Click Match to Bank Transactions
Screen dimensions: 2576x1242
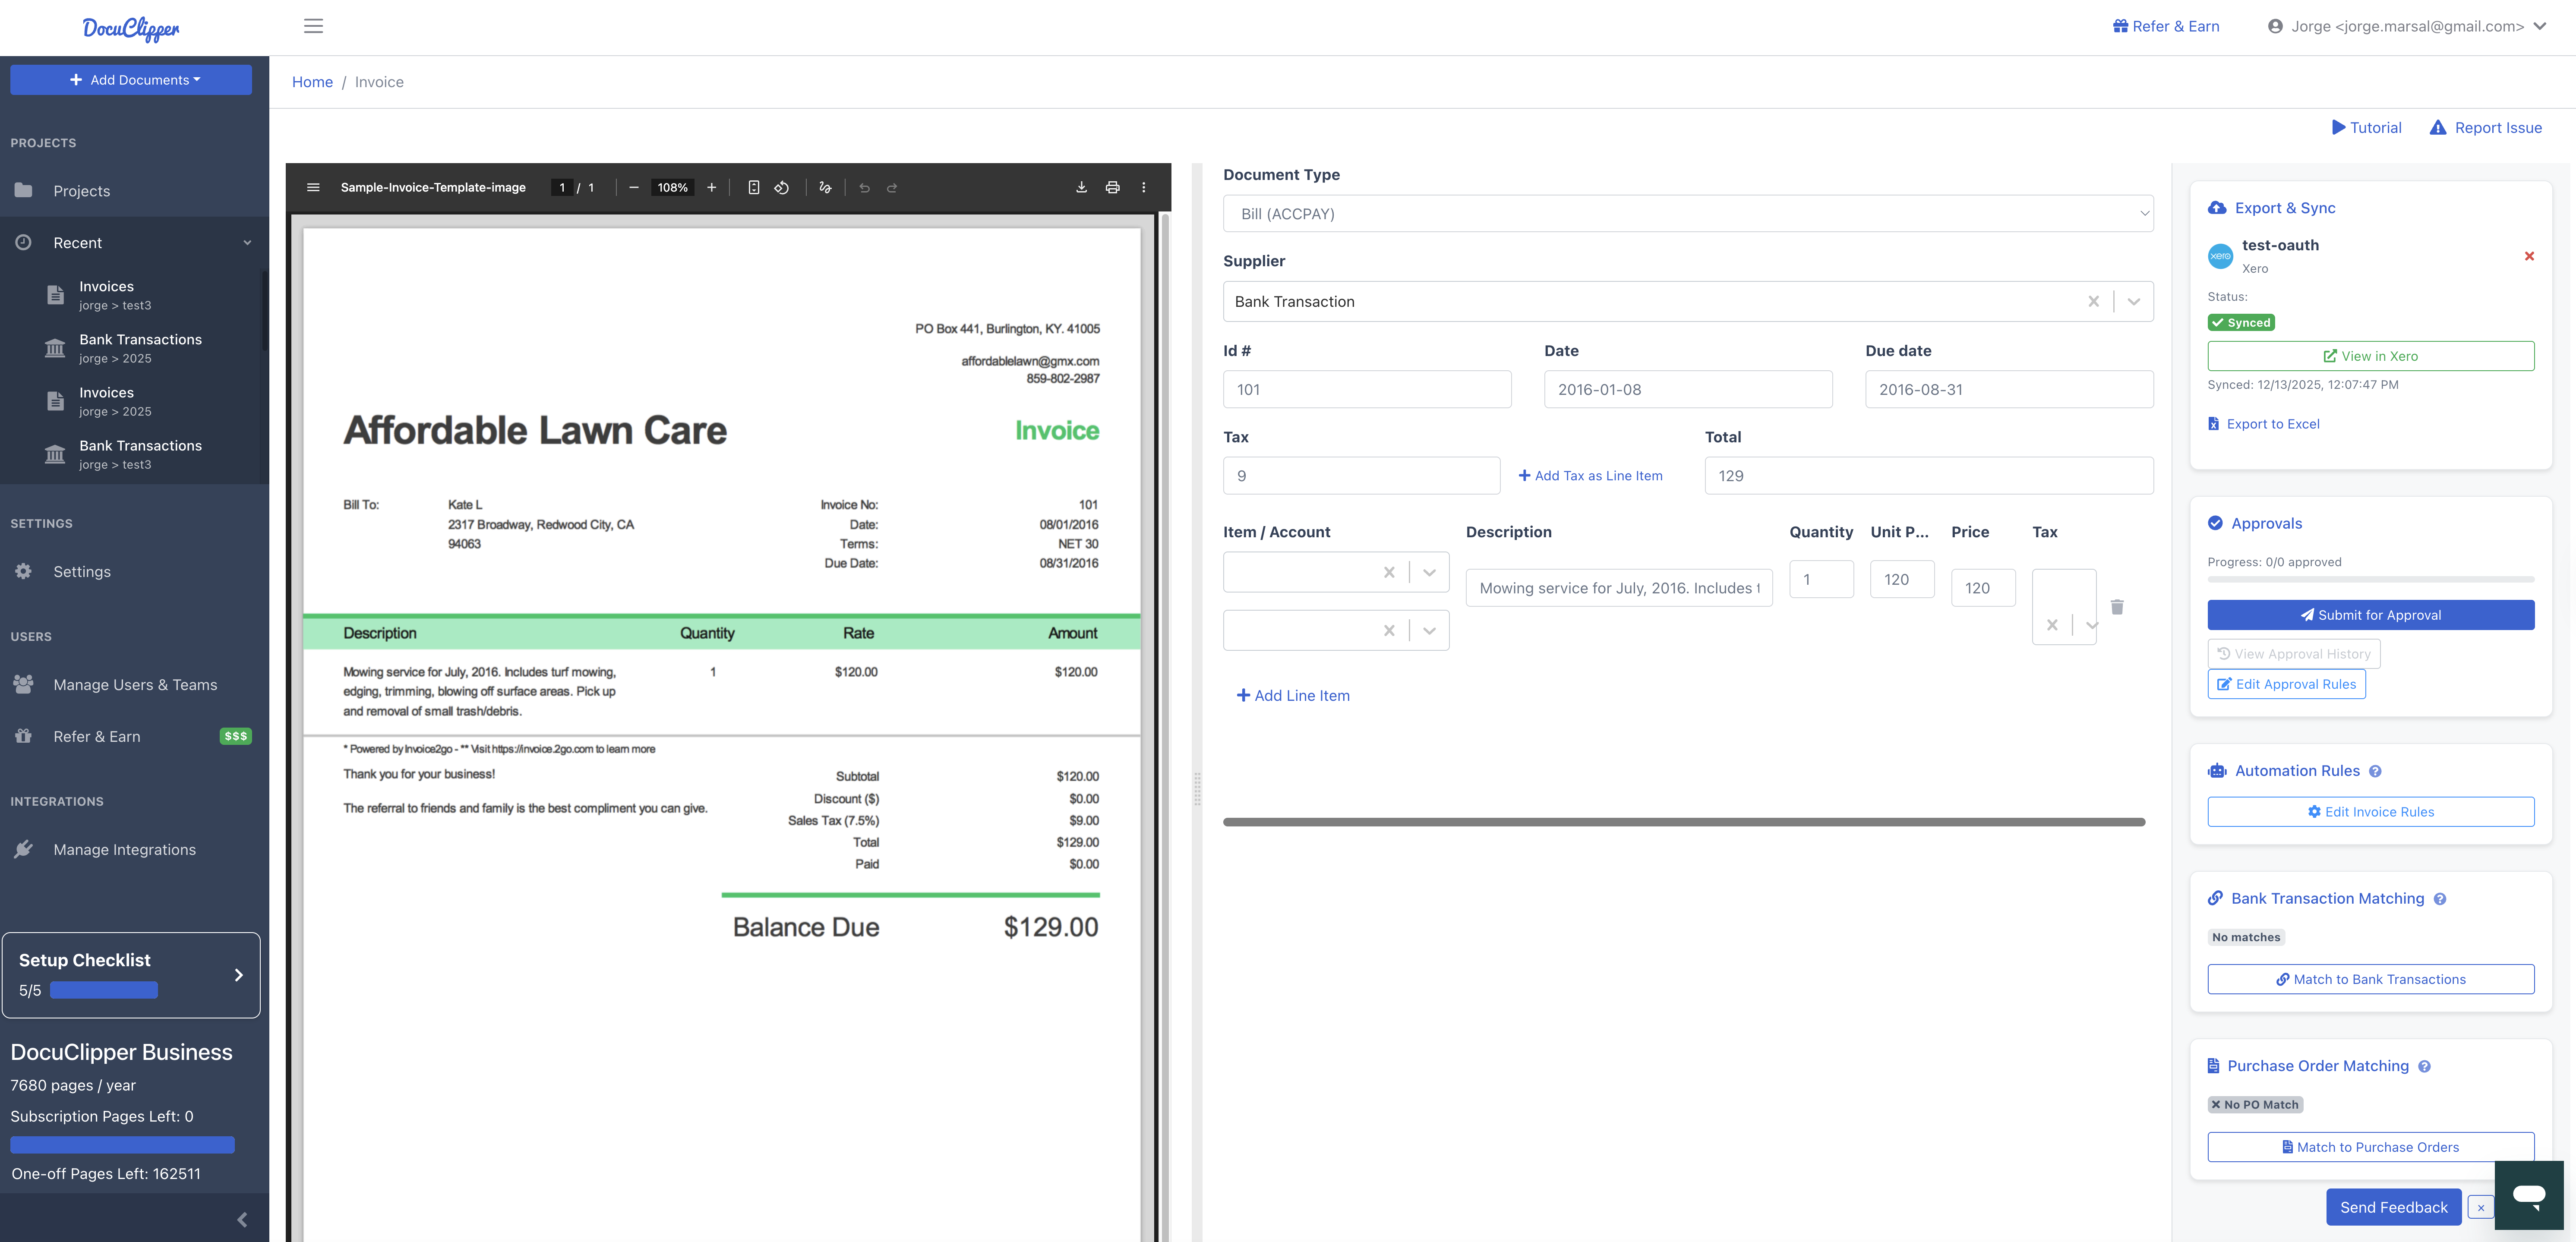2370,980
